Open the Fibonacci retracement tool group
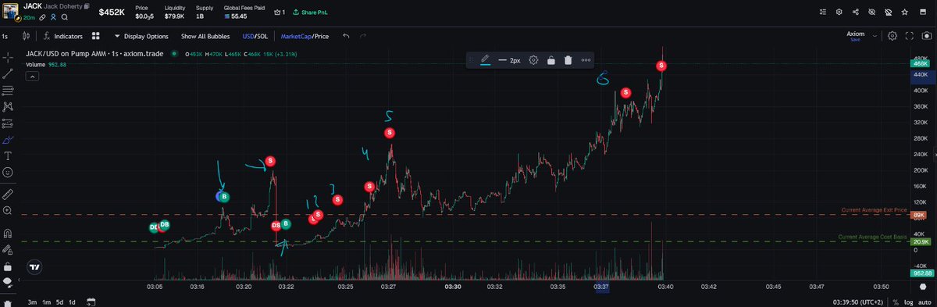This screenshot has height=307, width=937. pyautogui.click(x=8, y=91)
